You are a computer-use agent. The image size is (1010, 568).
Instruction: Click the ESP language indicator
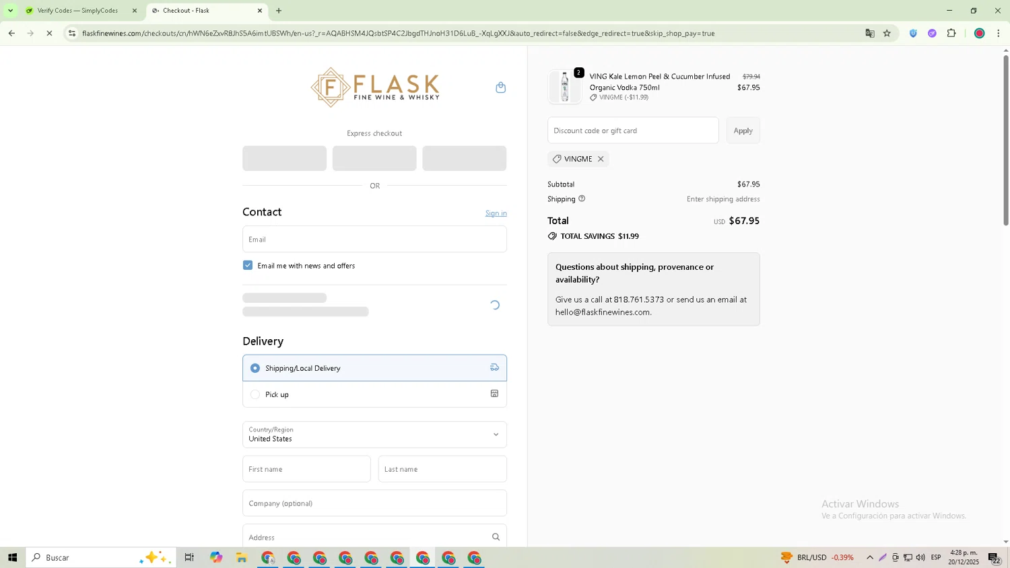pos(936,557)
